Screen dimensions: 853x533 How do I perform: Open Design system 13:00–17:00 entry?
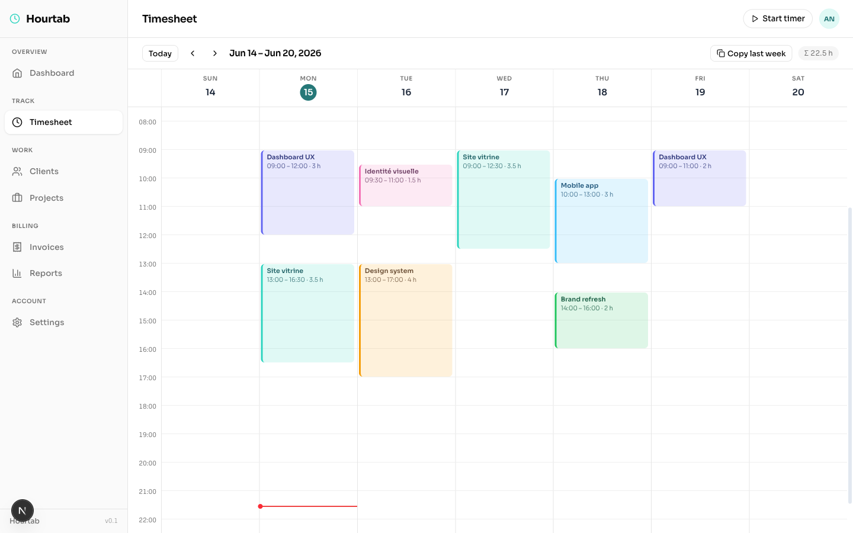pos(406,320)
